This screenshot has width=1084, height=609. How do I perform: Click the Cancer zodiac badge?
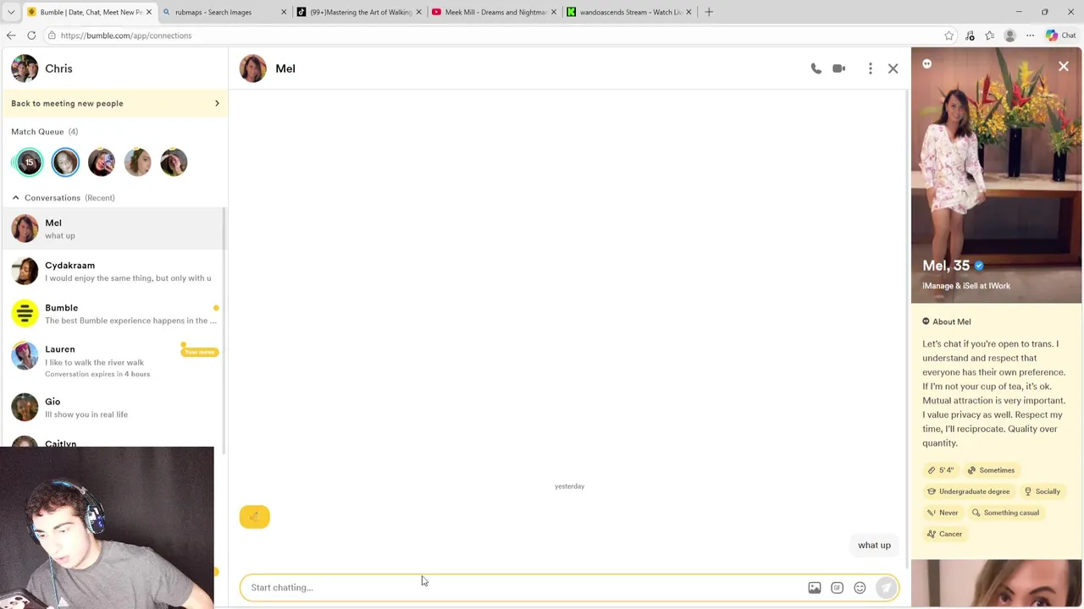[x=944, y=534]
